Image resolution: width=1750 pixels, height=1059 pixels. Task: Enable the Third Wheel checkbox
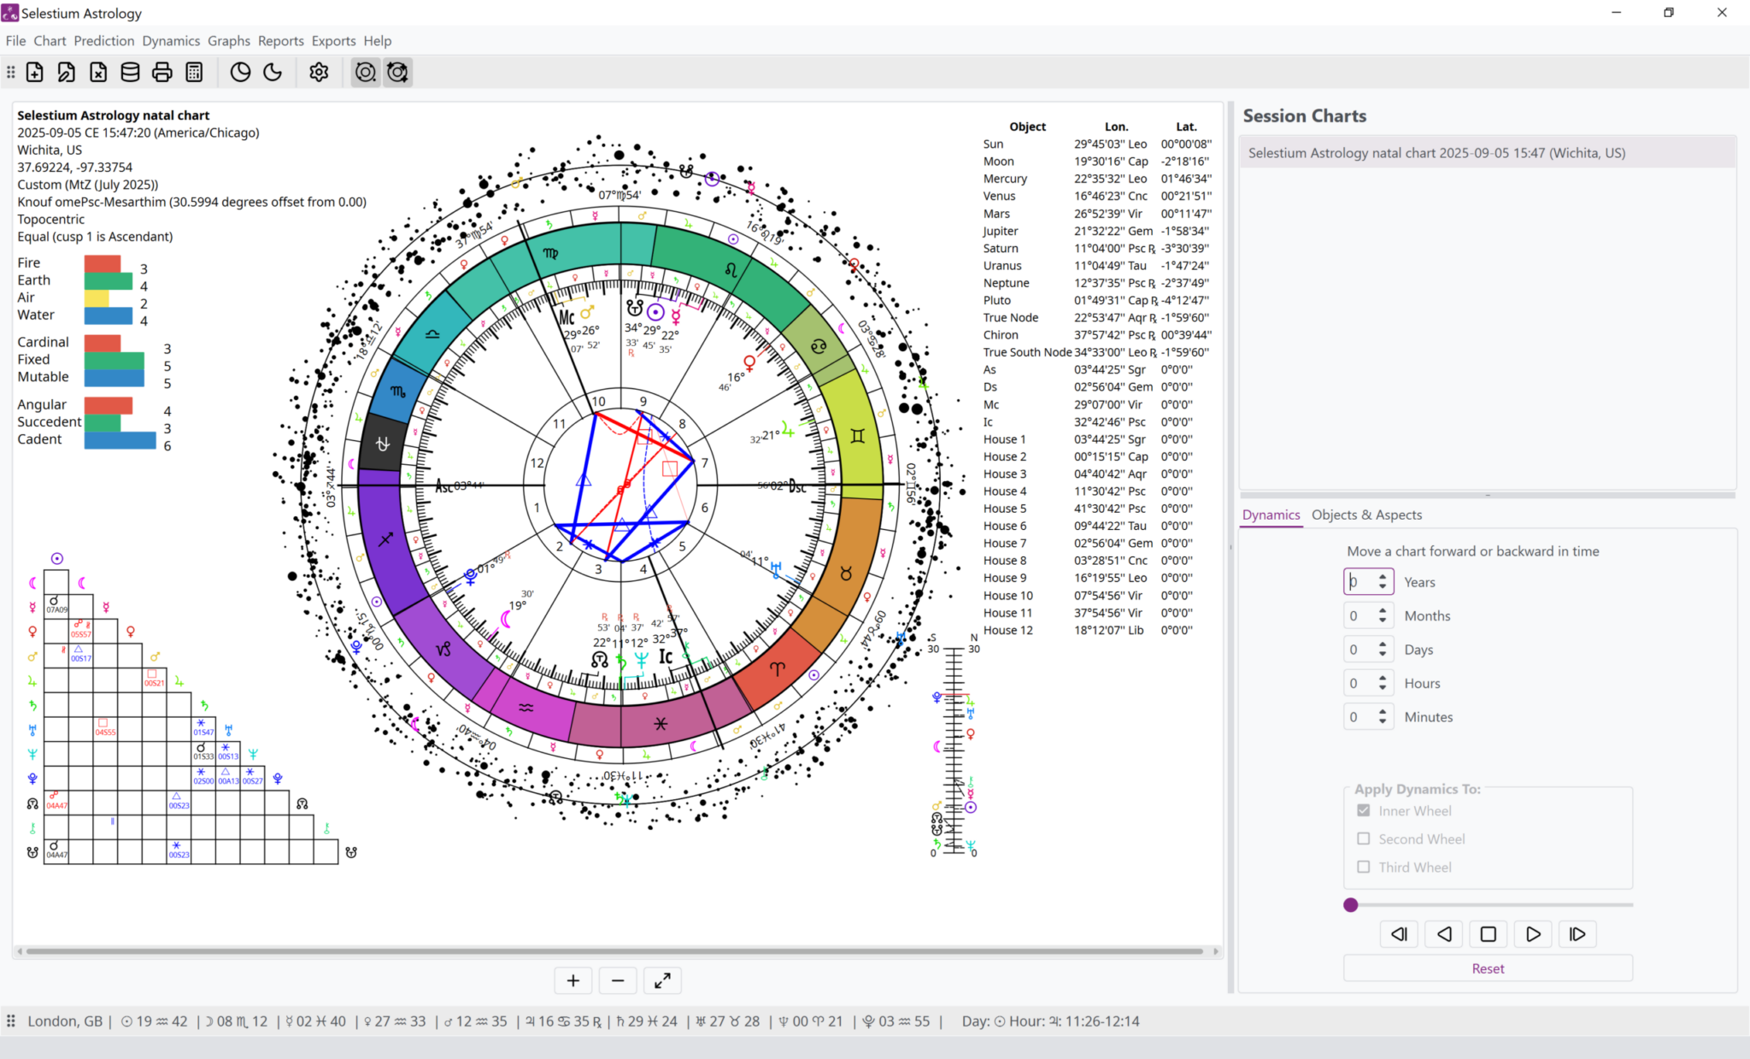click(1364, 867)
